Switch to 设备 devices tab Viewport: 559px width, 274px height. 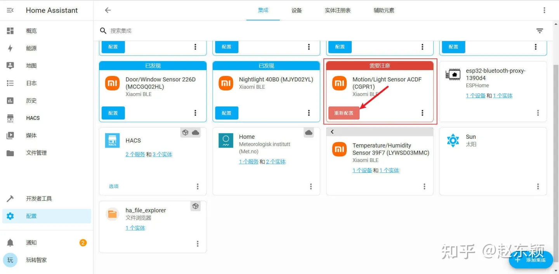tap(297, 10)
